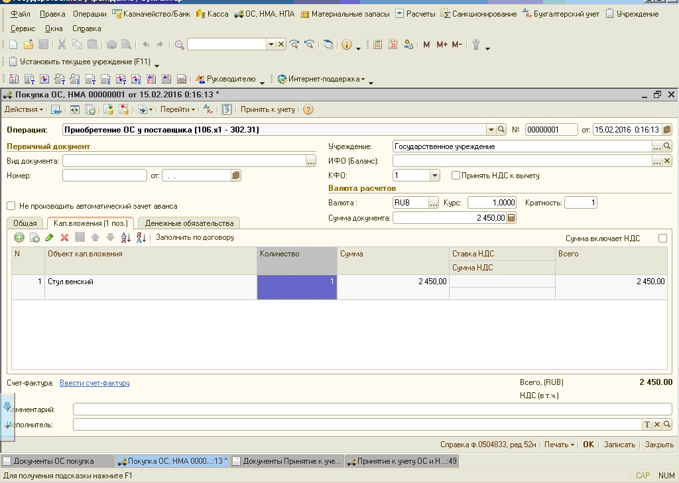Click the Комментарий input field
Screen dimensions: 679x483
tap(373, 409)
